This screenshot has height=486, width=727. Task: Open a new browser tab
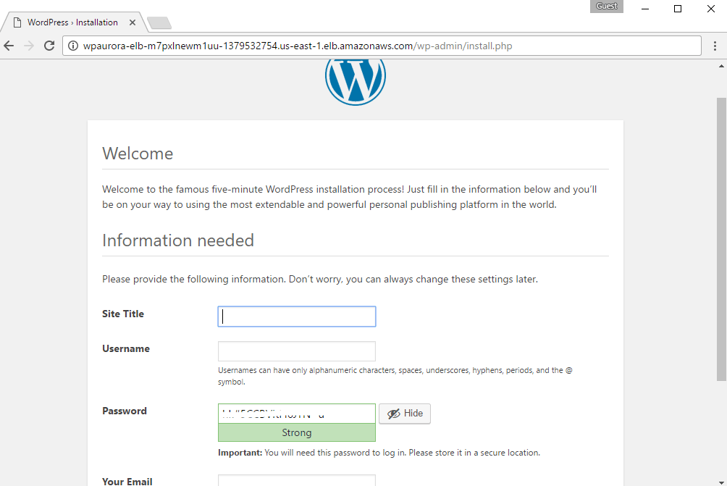159,23
